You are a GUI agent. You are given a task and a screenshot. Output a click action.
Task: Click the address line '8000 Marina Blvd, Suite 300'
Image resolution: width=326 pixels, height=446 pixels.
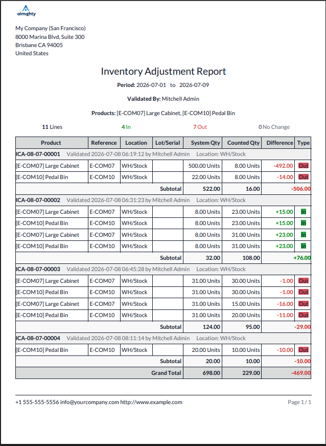50,37
